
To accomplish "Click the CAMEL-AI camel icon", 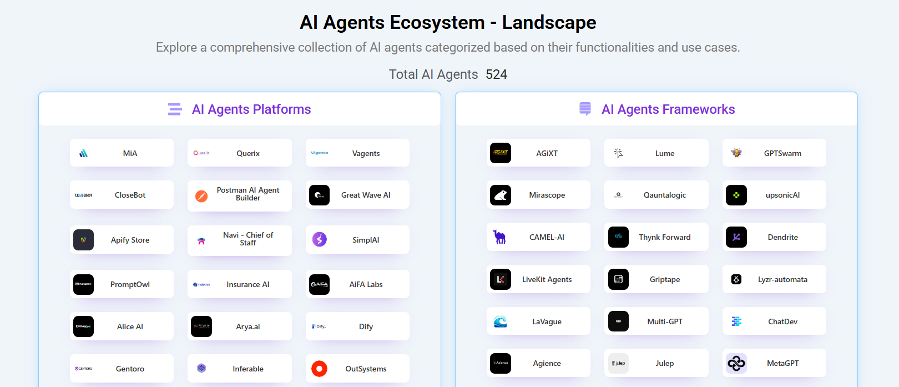I will (x=500, y=237).
